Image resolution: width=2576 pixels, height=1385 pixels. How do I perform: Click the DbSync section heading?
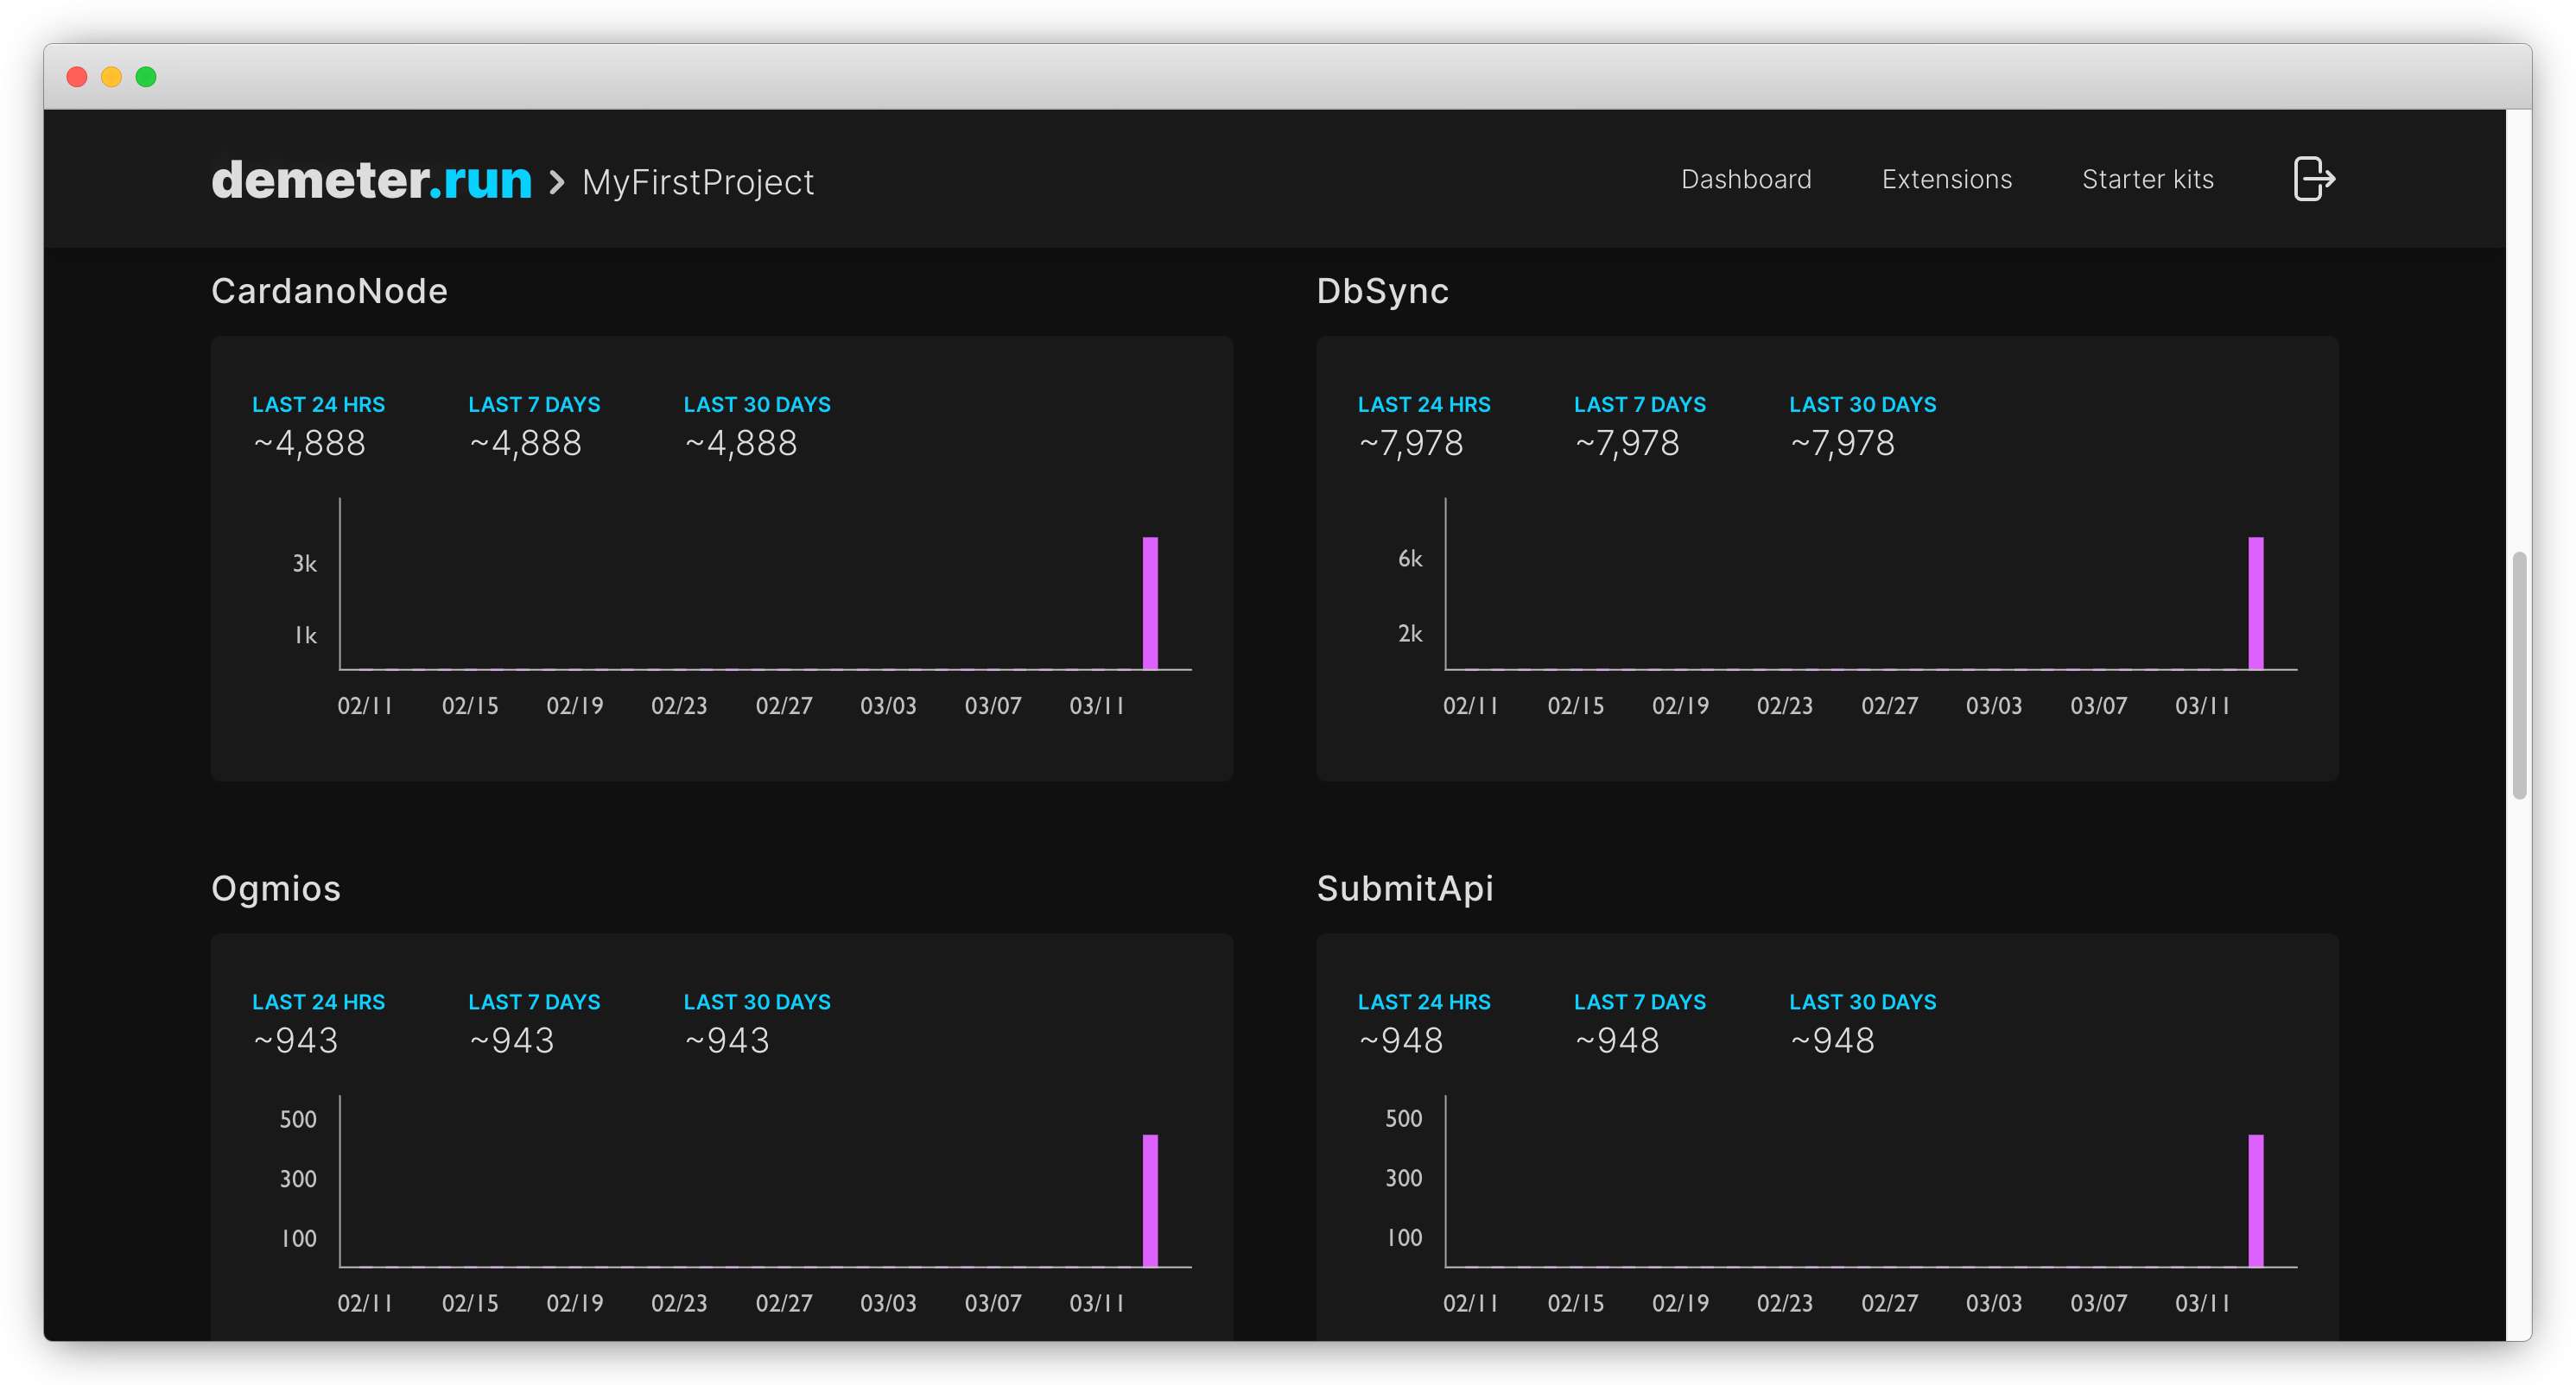tap(1382, 291)
